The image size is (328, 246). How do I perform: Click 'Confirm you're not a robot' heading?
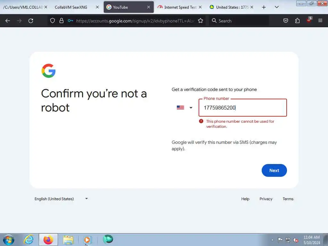tap(94, 100)
